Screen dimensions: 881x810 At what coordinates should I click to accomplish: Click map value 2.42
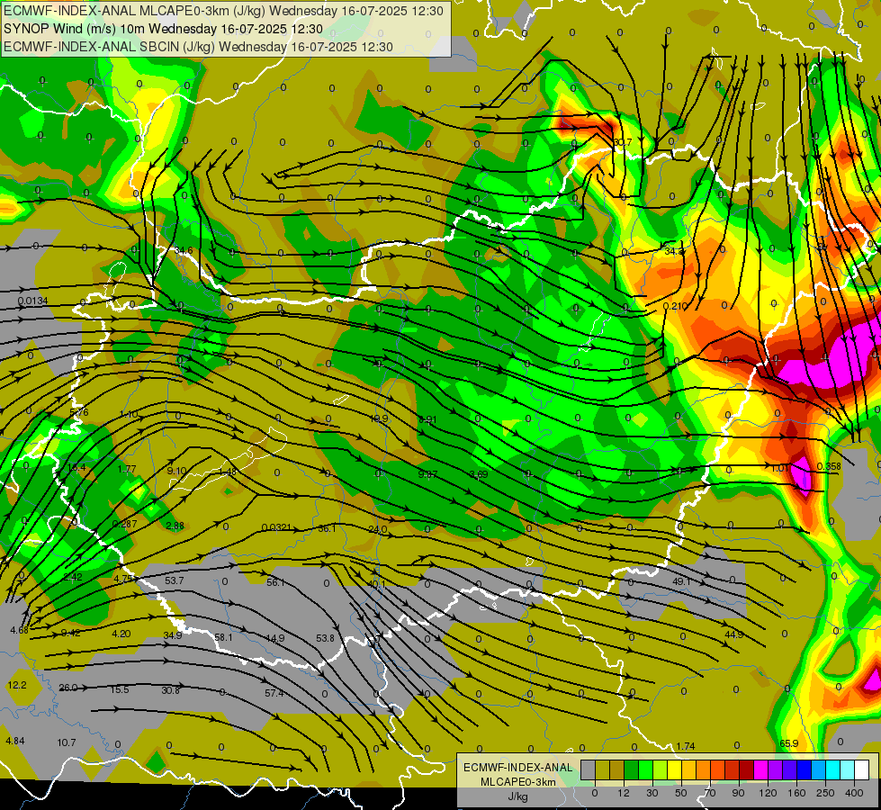(x=73, y=577)
